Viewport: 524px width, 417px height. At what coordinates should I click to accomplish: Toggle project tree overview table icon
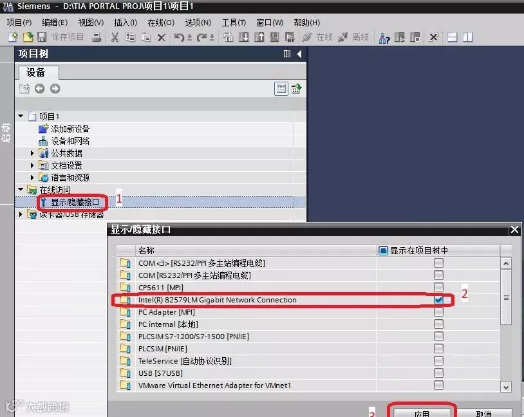point(281,89)
